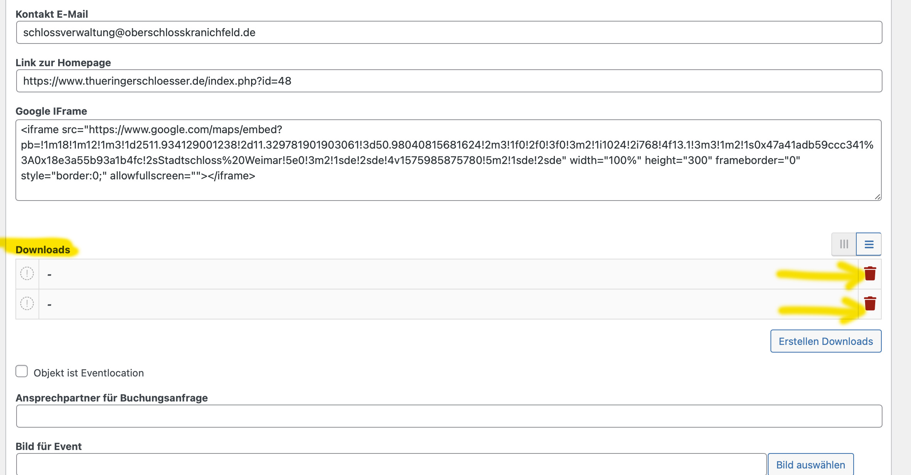This screenshot has width=911, height=475.
Task: Click Bild auswählen button
Action: (811, 464)
